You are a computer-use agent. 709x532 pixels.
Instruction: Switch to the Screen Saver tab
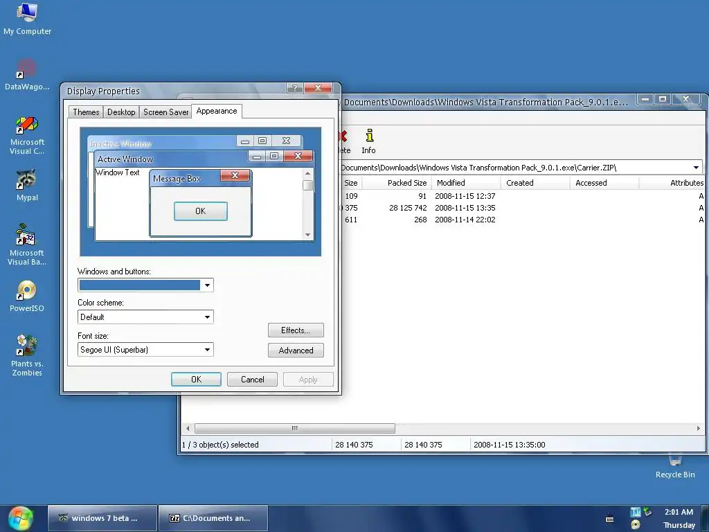pyautogui.click(x=165, y=112)
